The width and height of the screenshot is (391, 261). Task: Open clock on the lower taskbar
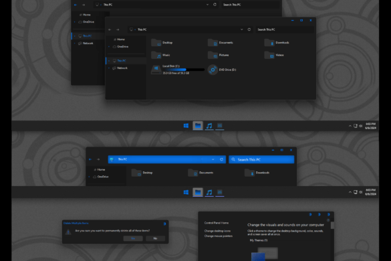tap(370, 192)
